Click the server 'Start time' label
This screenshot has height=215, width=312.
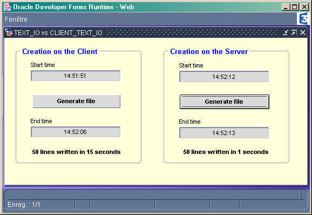coord(191,65)
